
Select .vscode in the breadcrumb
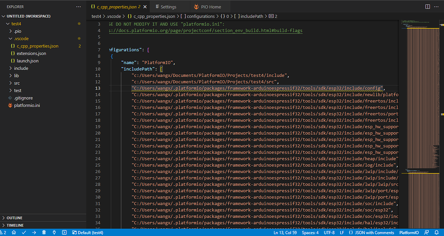tap(114, 16)
